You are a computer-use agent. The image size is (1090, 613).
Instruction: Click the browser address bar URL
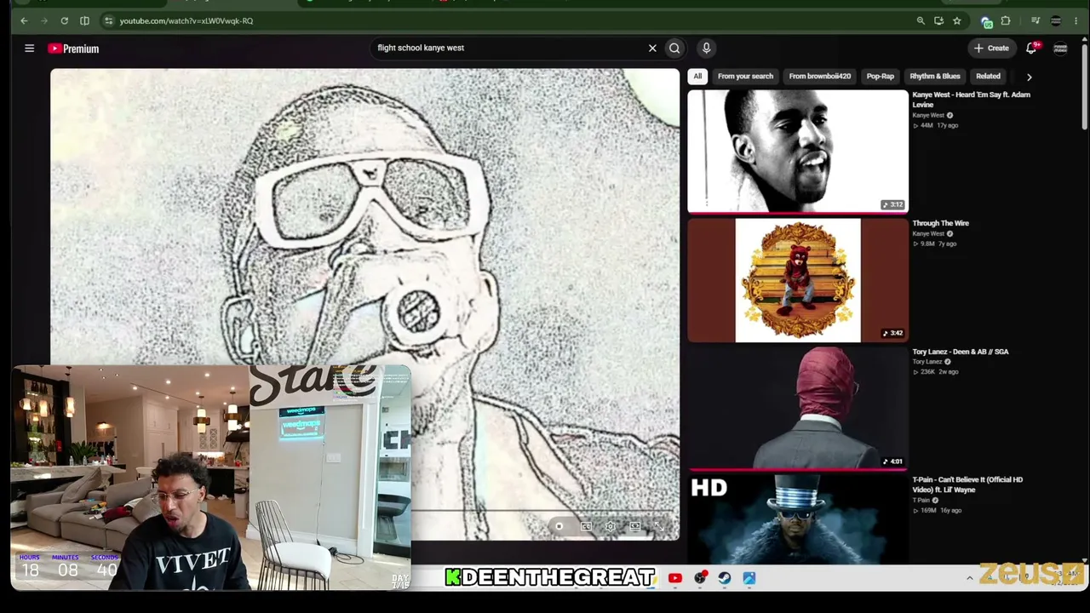pos(186,20)
